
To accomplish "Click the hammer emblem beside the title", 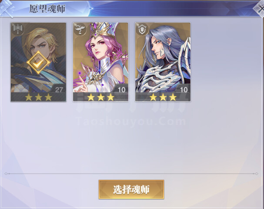I will [7, 8].
